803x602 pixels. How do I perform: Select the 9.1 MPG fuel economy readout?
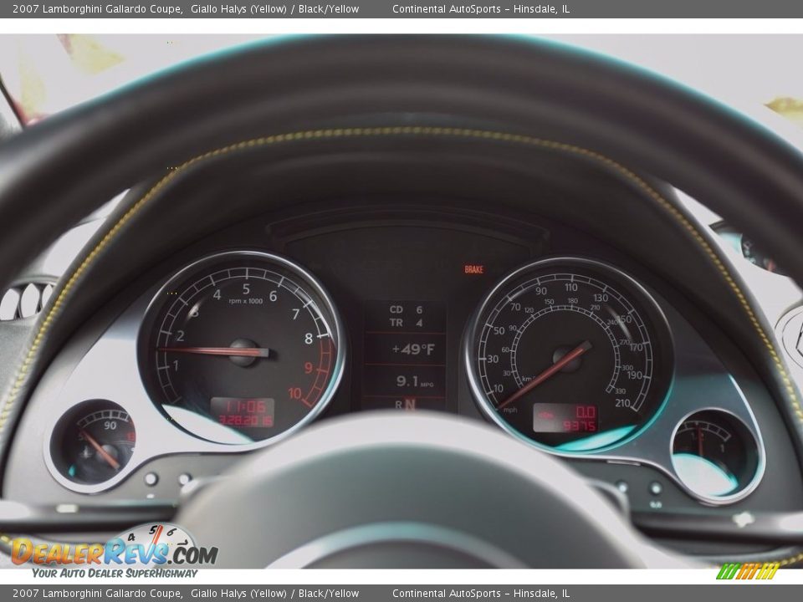(415, 381)
